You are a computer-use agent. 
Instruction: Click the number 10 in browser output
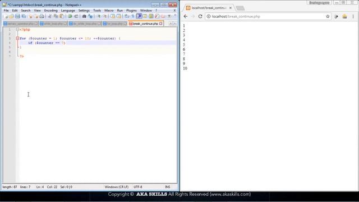pos(185,68)
